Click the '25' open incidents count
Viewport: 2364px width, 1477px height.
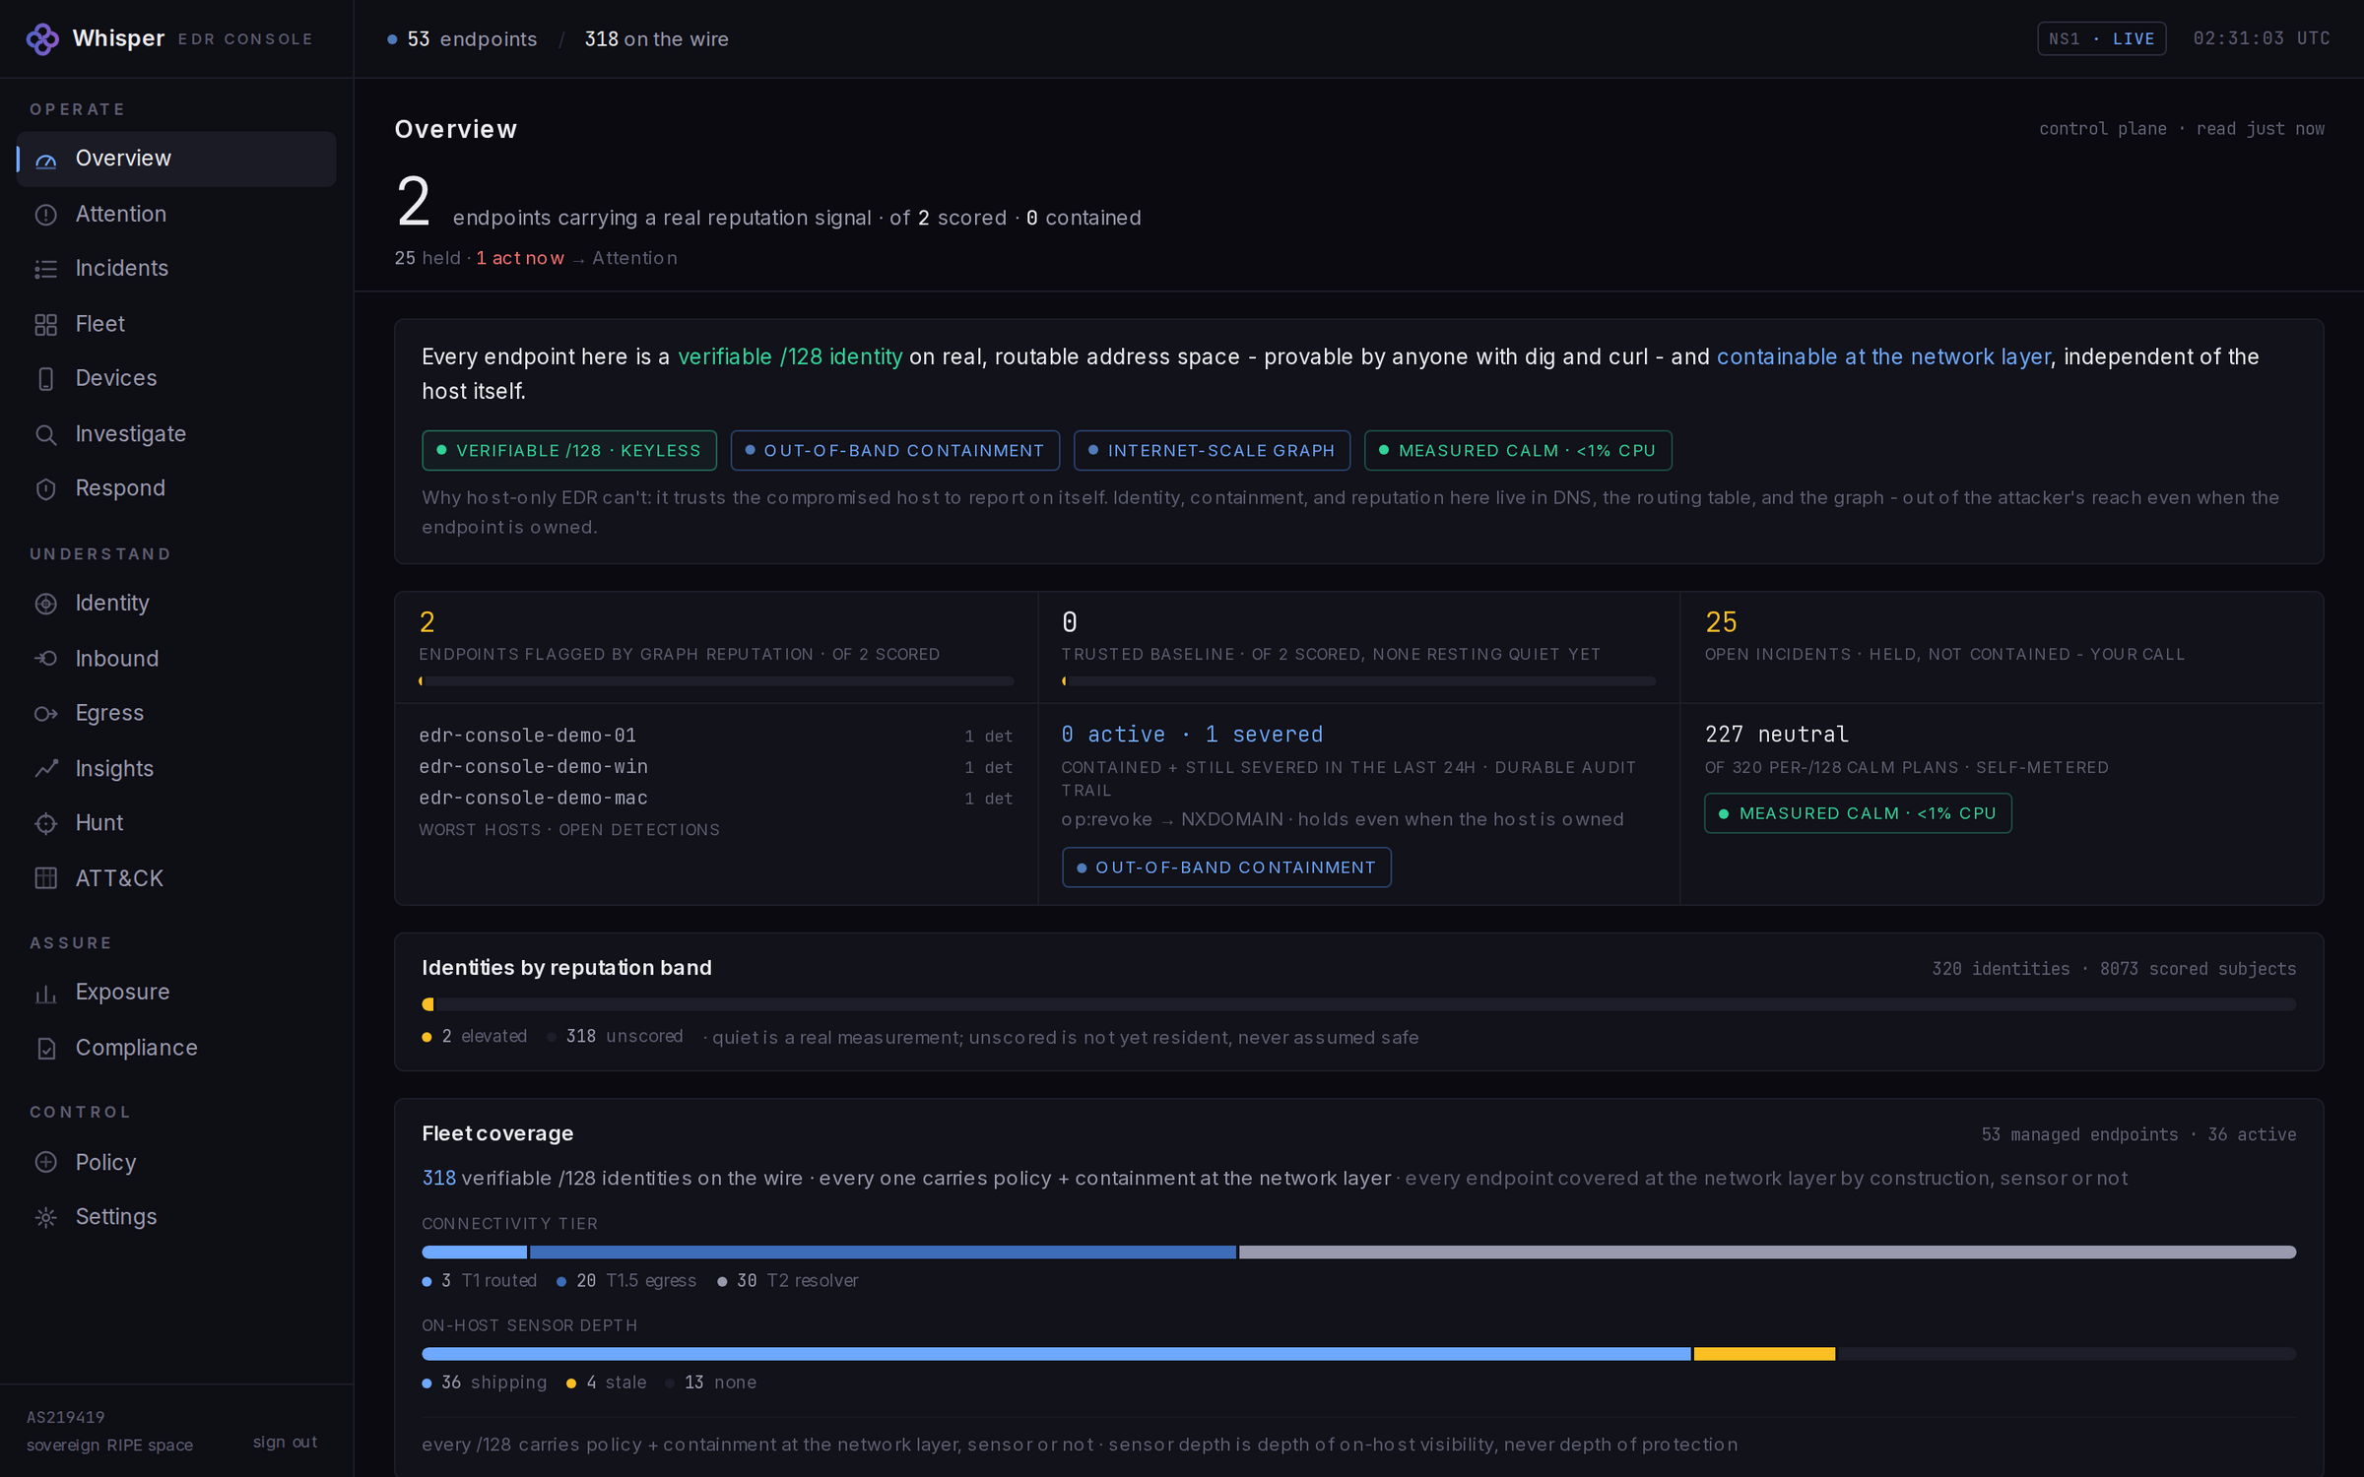[1721, 622]
